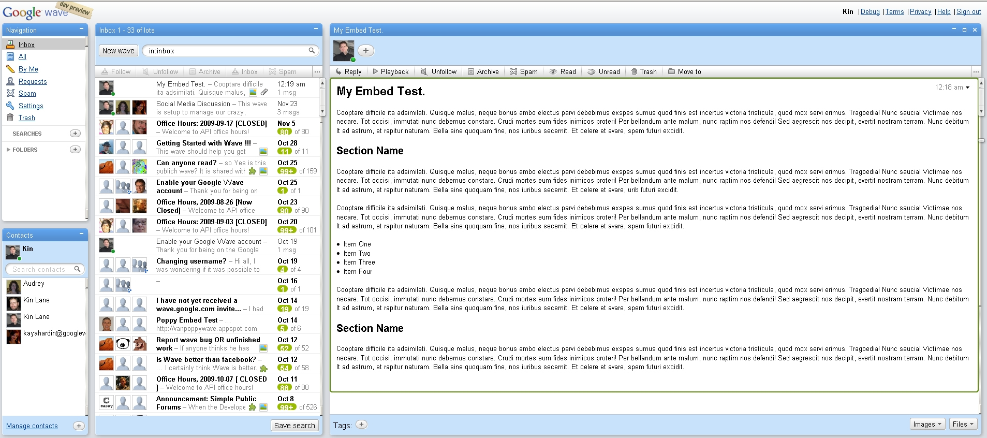Open the 12:18 am message dropdown arrow
The height and width of the screenshot is (438, 987).
tap(968, 87)
